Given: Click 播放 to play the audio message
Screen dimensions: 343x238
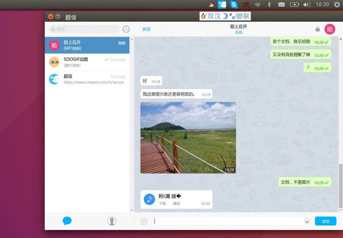Looking at the screenshot, I should coord(176,204).
